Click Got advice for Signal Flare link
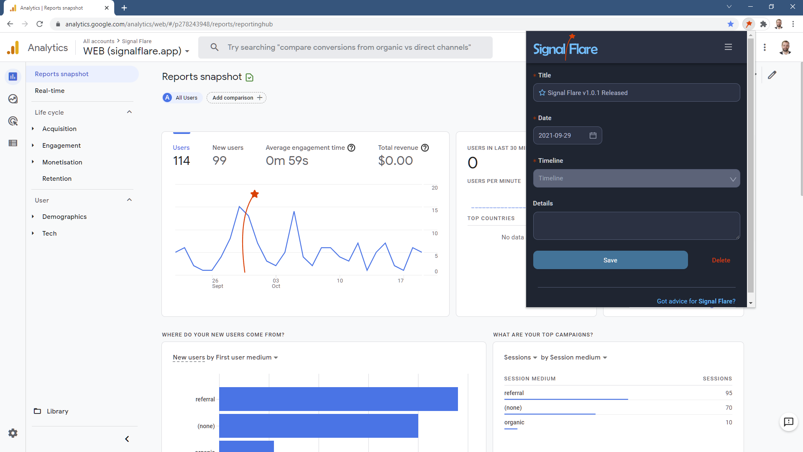Viewport: 803px width, 452px height. (696, 301)
